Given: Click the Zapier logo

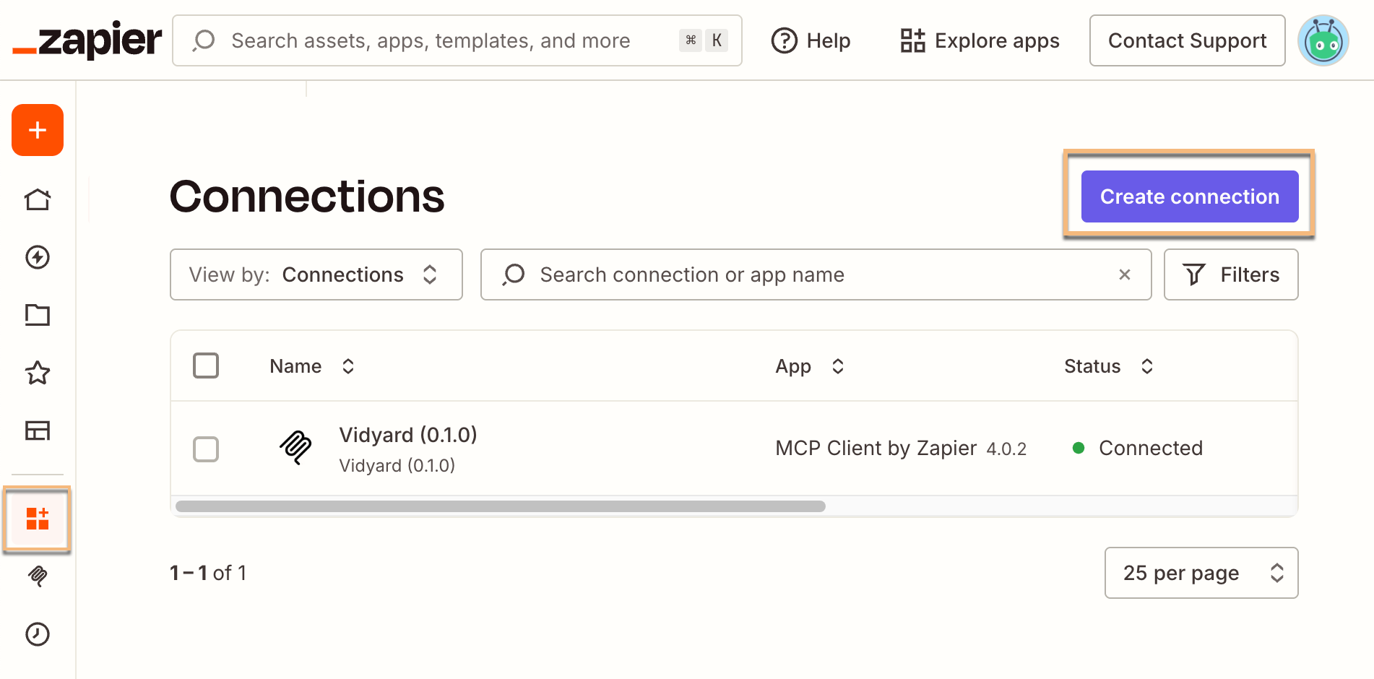Looking at the screenshot, I should [87, 40].
